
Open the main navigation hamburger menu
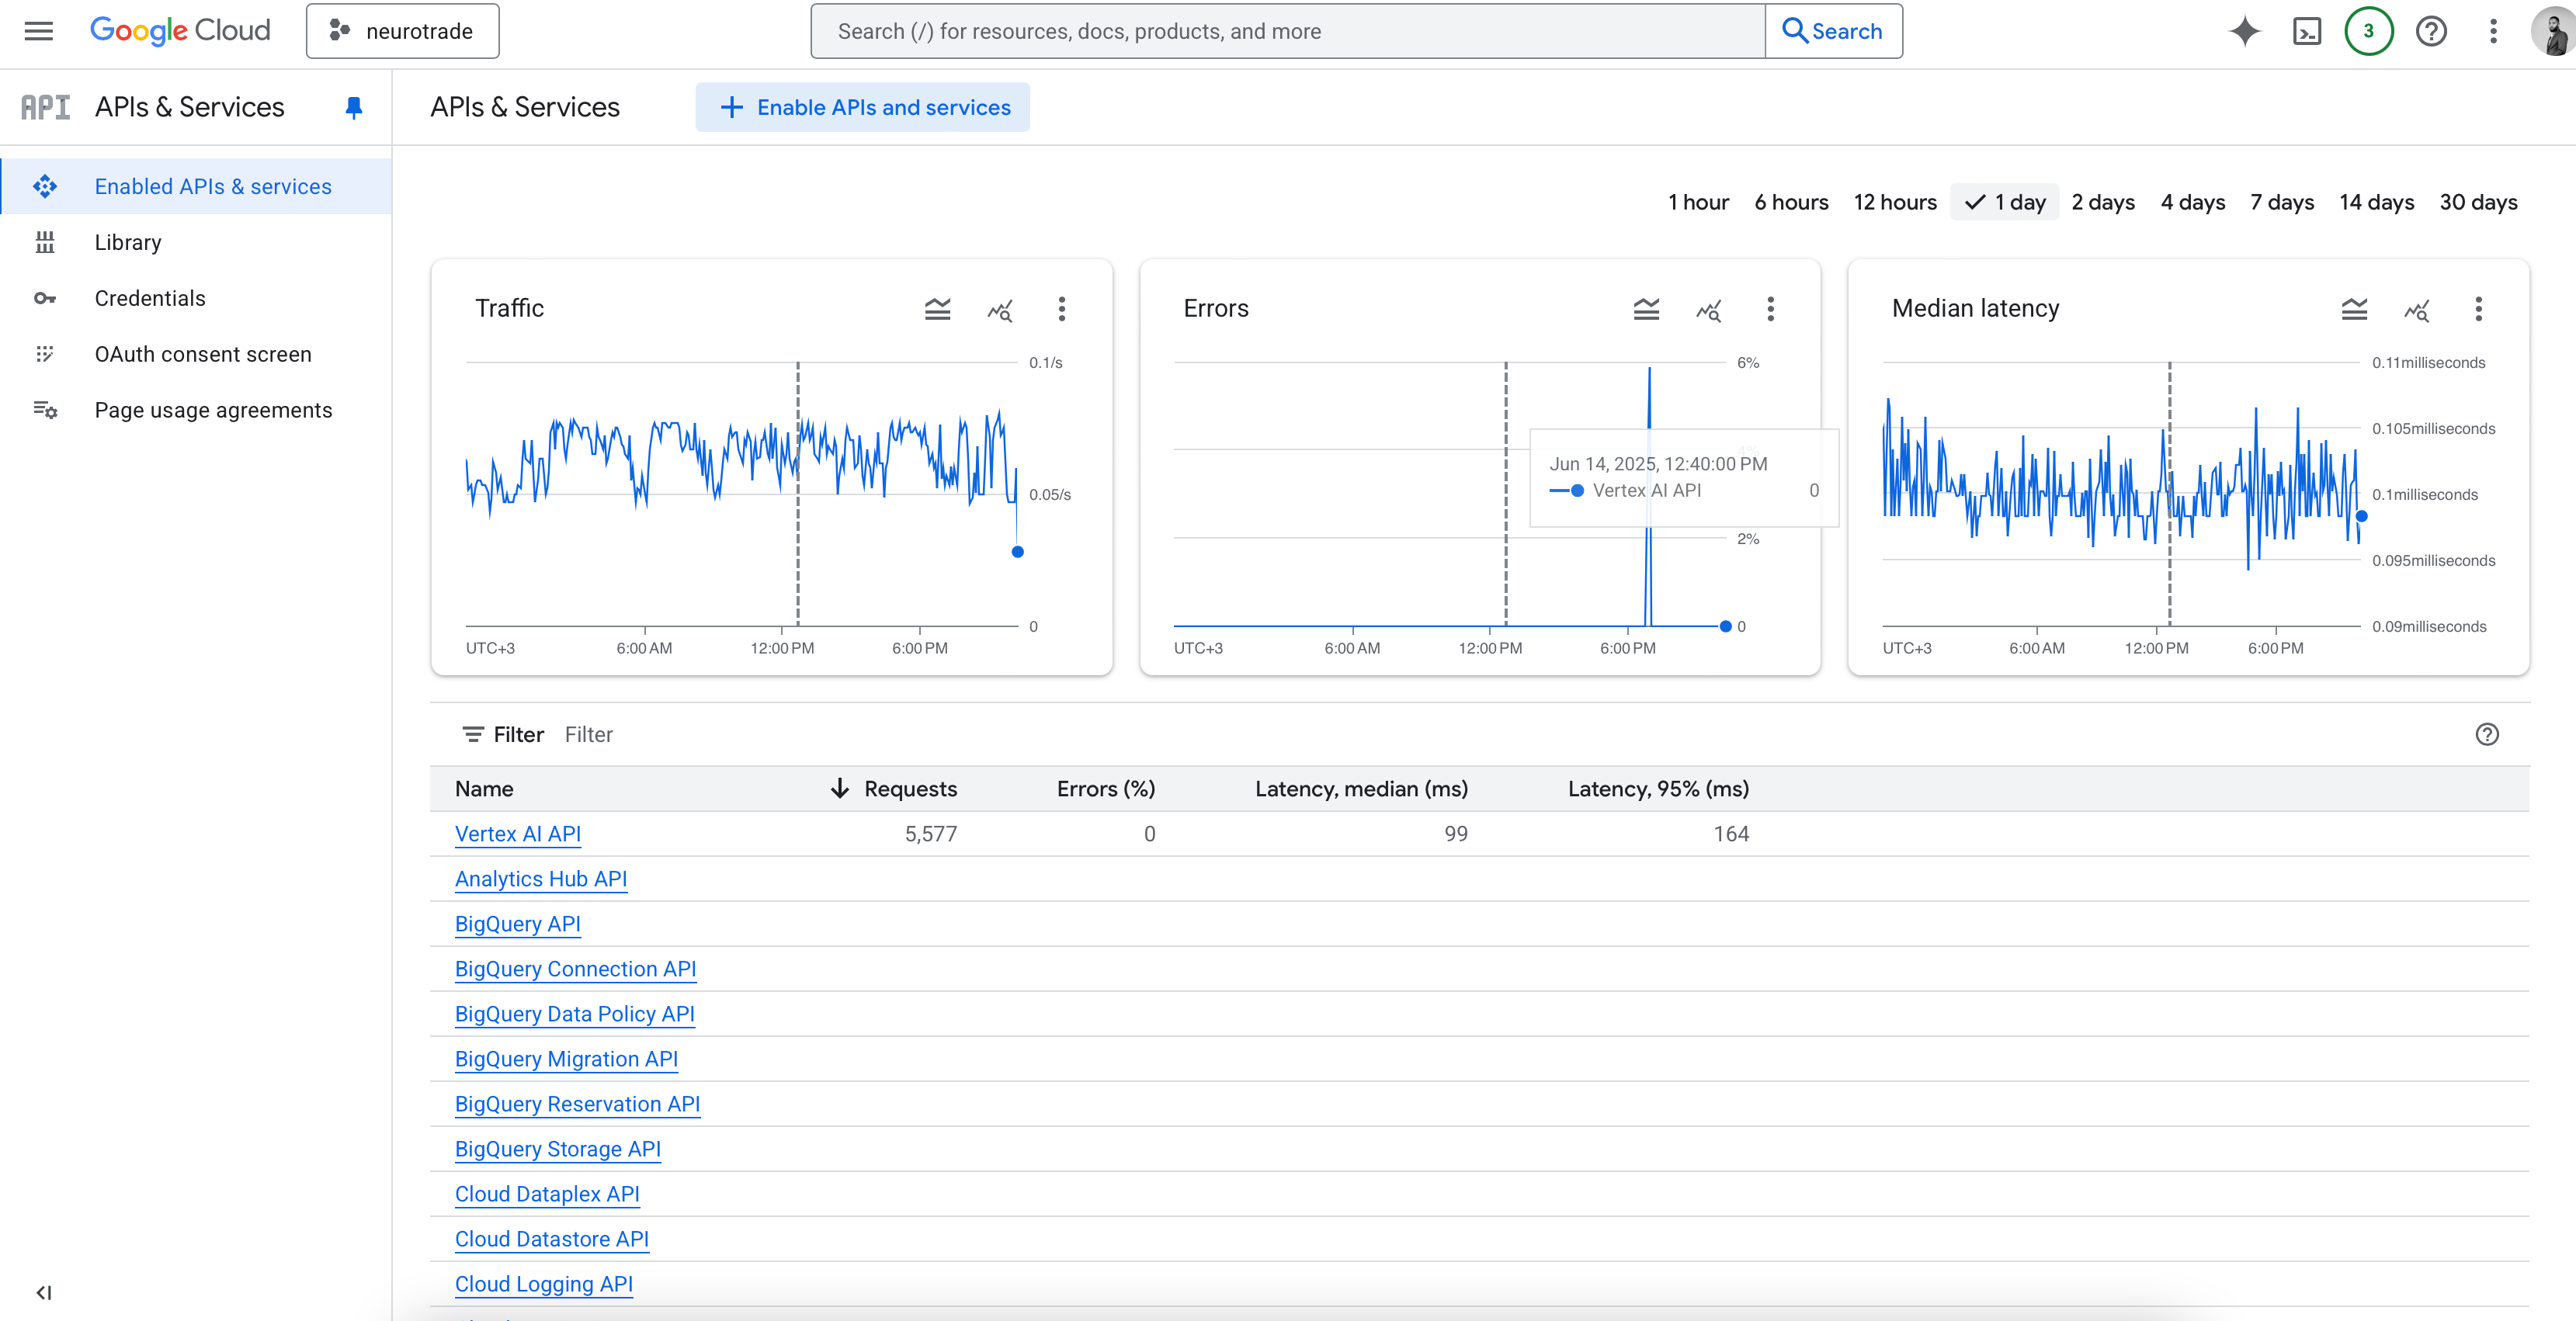(x=38, y=31)
